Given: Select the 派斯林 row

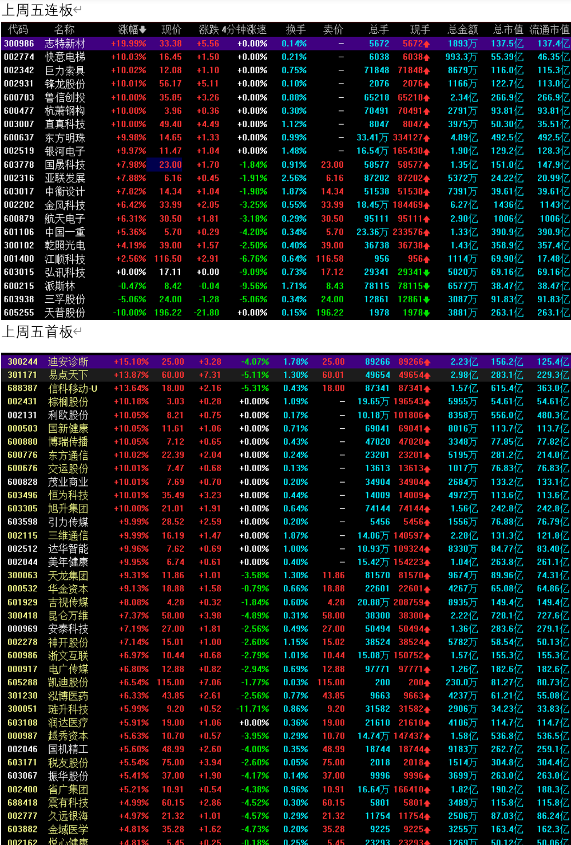Looking at the screenshot, I should coord(285,286).
